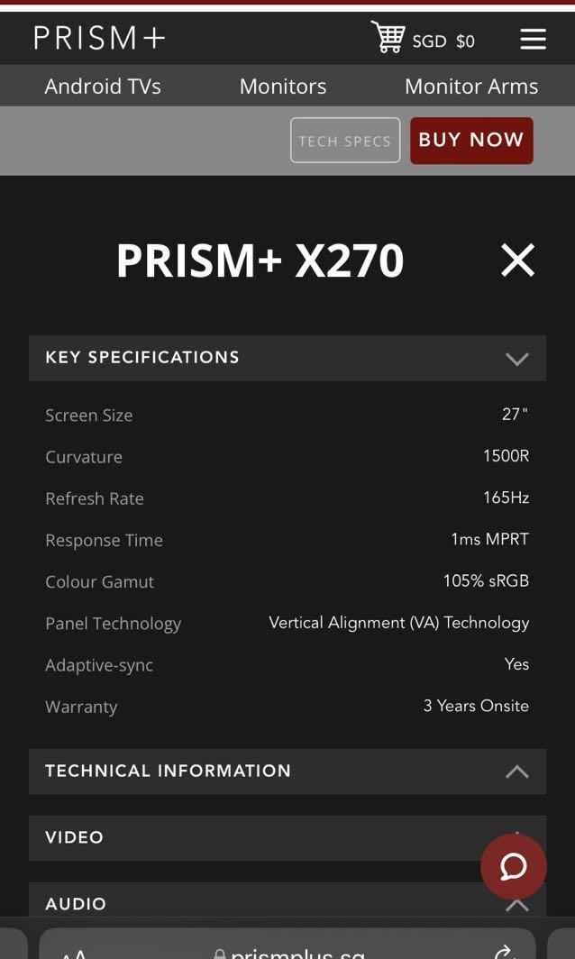This screenshot has height=959, width=575.
Task: Open the Monitor Arms menu
Action: pos(471,87)
